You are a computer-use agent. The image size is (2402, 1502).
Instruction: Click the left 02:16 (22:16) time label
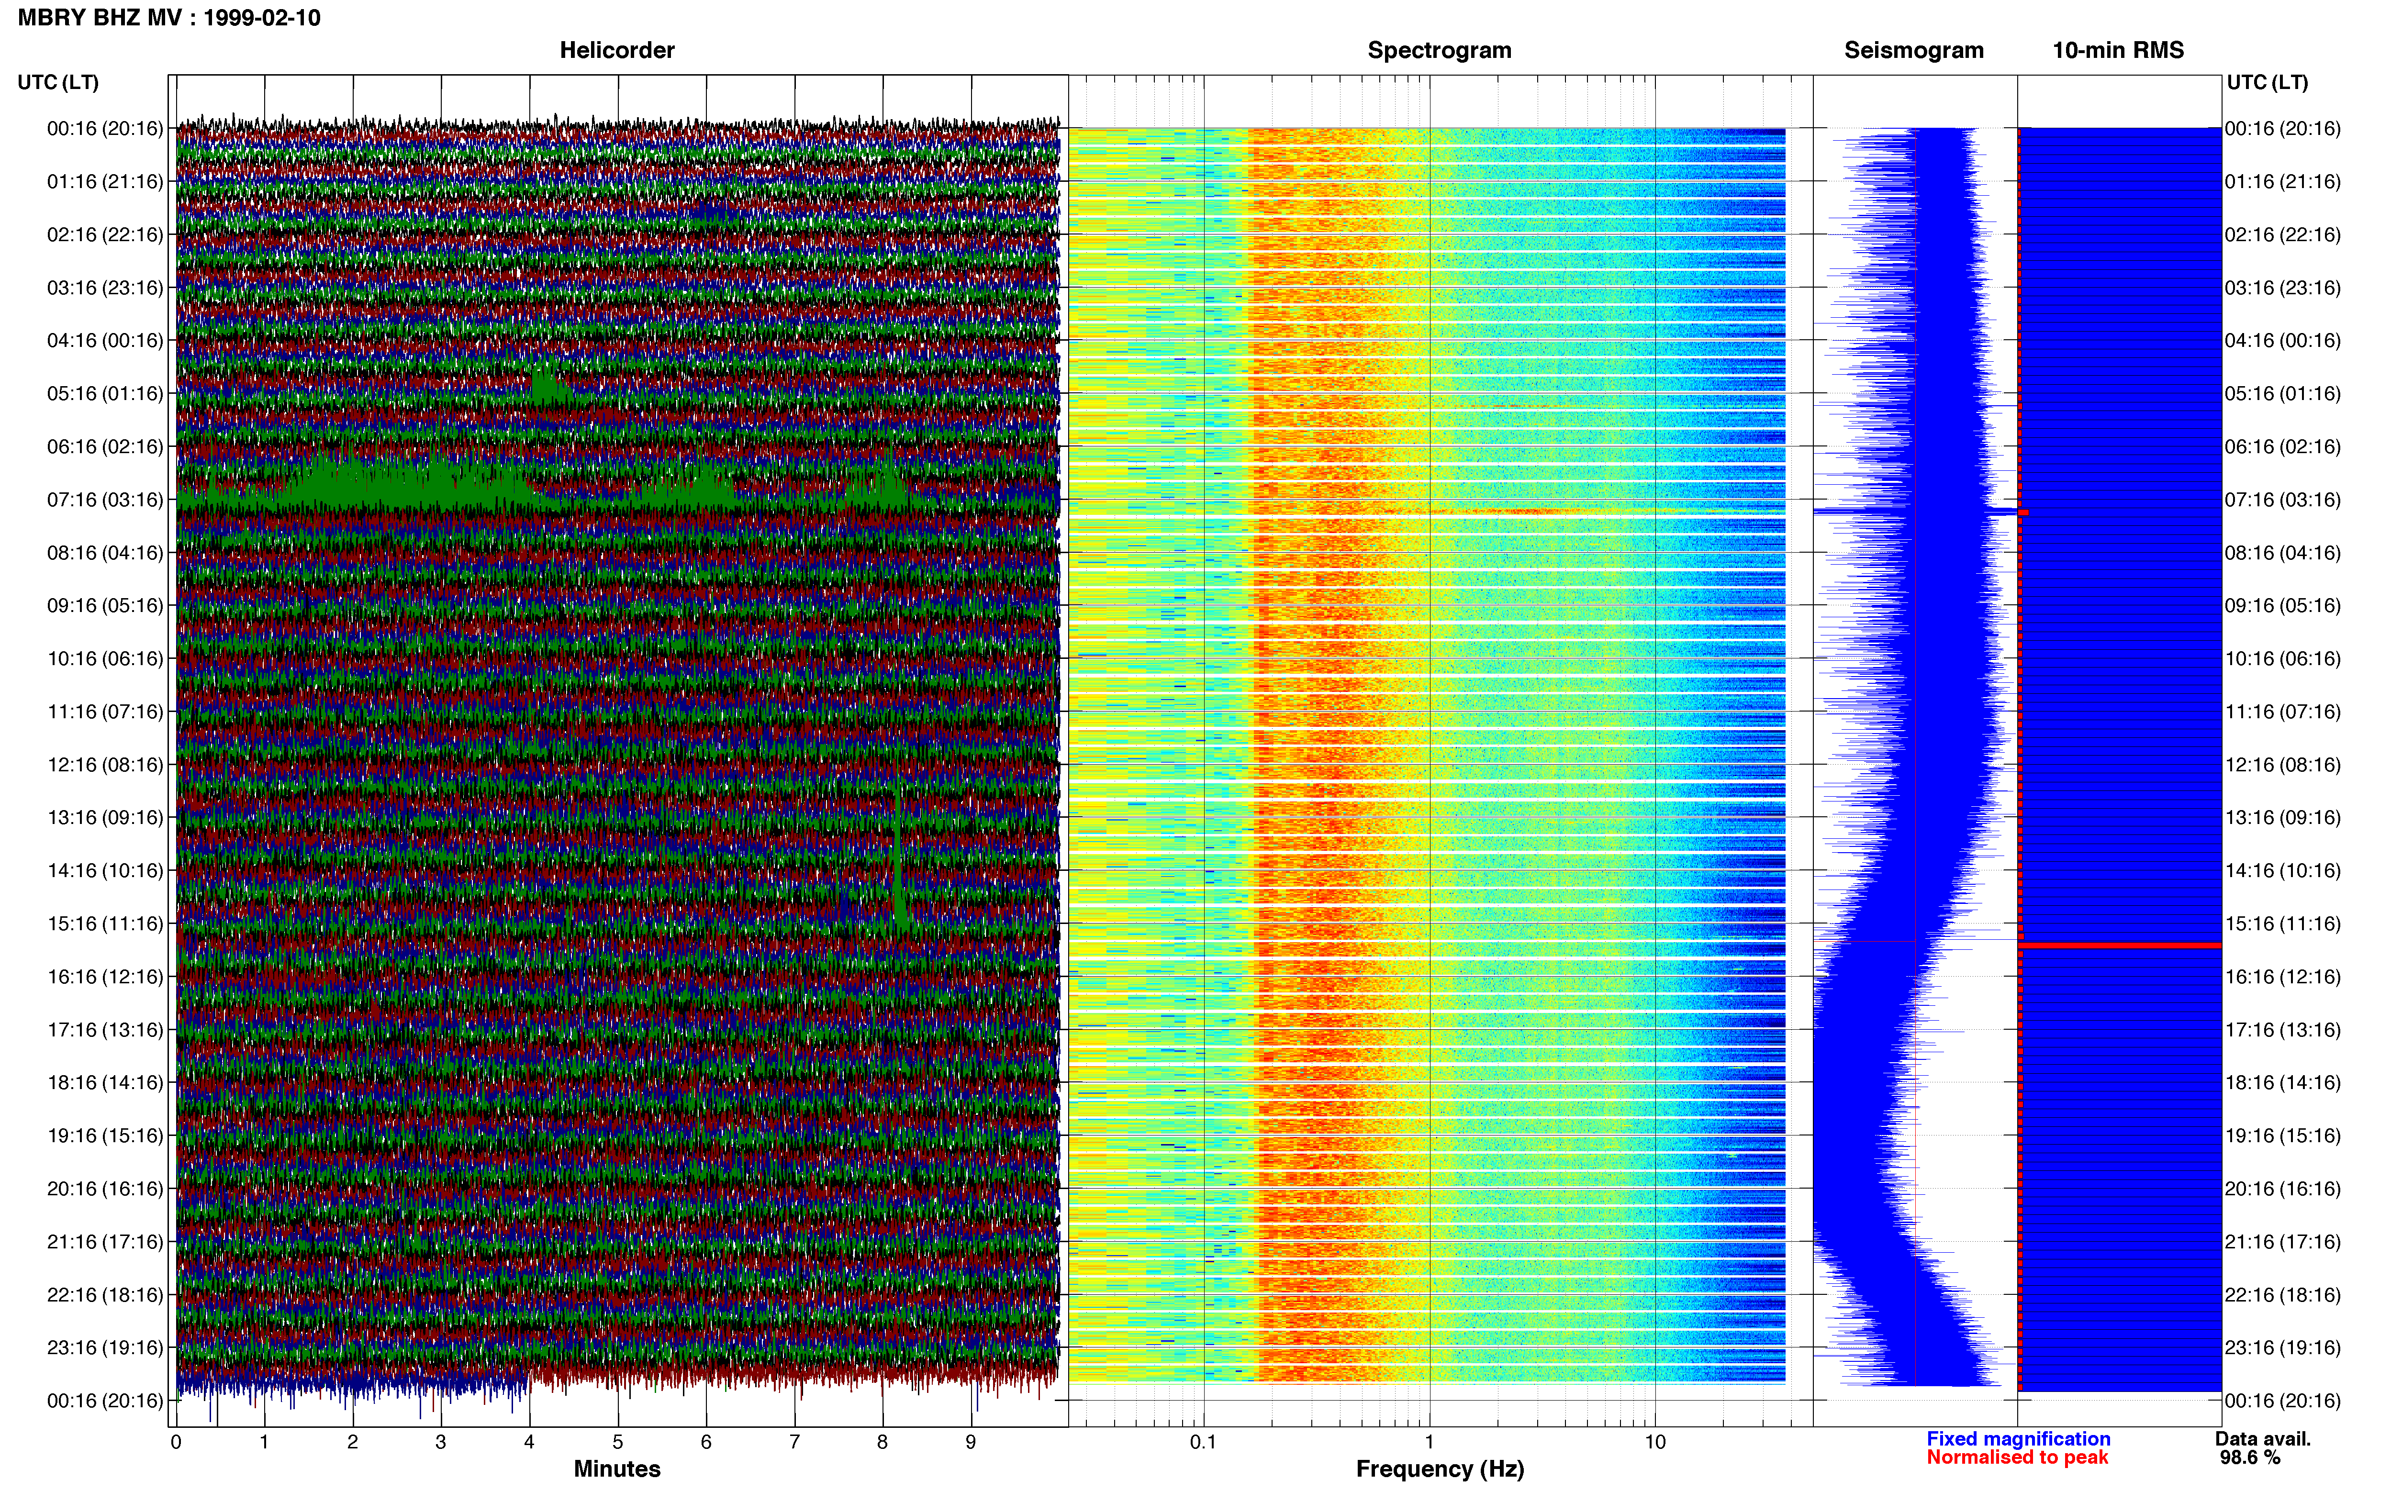105,234
